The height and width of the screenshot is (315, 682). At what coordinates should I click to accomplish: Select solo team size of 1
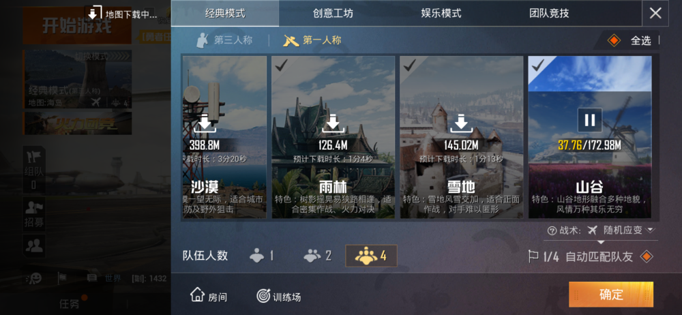[x=262, y=256]
